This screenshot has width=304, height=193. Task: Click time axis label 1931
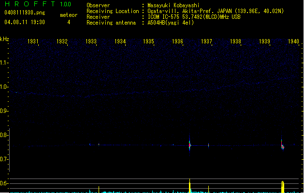click(x=33, y=41)
